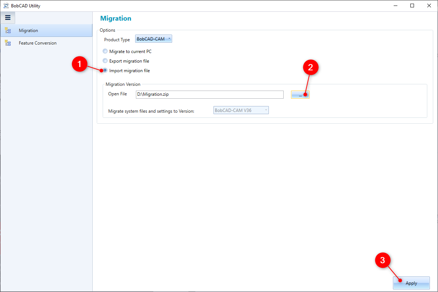Click the BobCAD Utility title bar icon

point(6,6)
